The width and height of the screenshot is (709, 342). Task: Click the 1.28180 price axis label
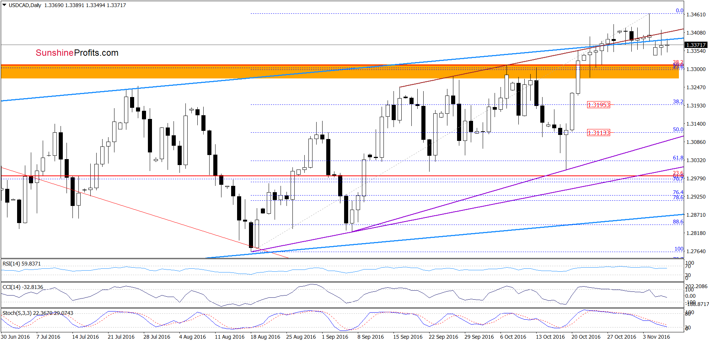coord(696,233)
